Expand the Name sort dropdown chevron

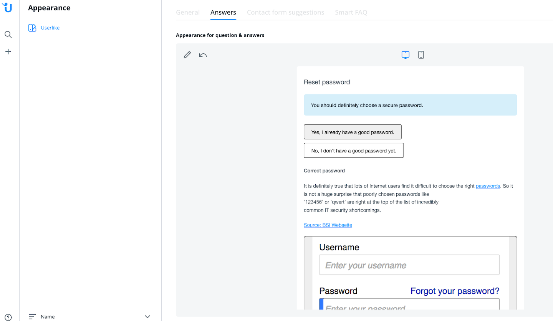(147, 317)
